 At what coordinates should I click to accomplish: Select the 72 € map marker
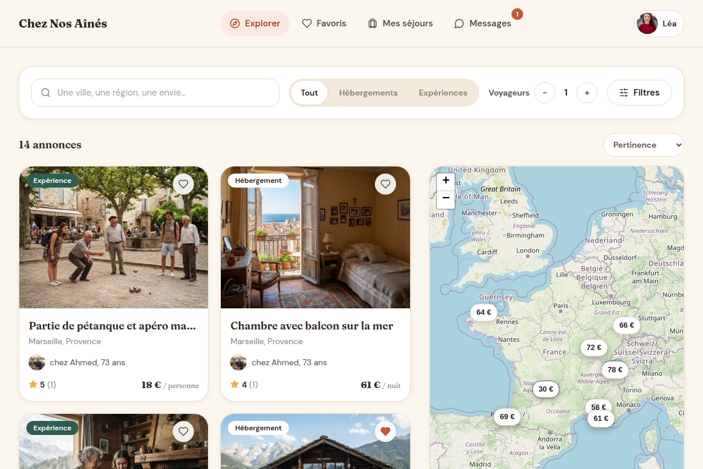(x=594, y=348)
